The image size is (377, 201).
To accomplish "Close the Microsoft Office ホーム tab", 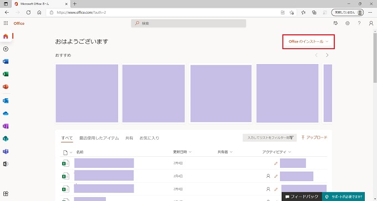I will [67, 4].
